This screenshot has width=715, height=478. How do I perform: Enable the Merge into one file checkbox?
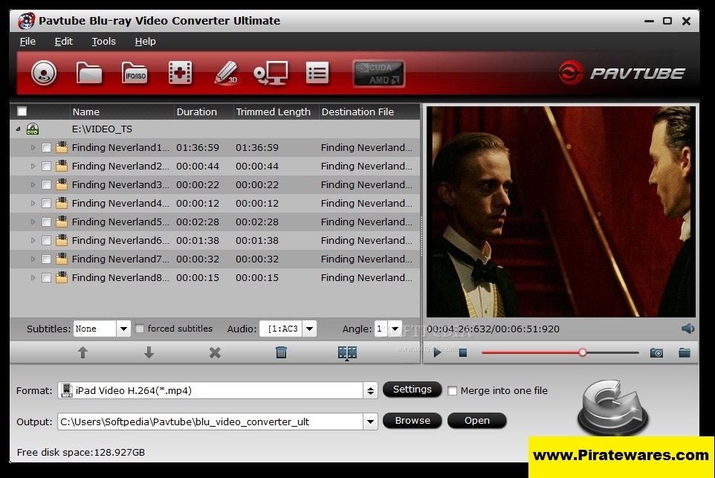(452, 390)
